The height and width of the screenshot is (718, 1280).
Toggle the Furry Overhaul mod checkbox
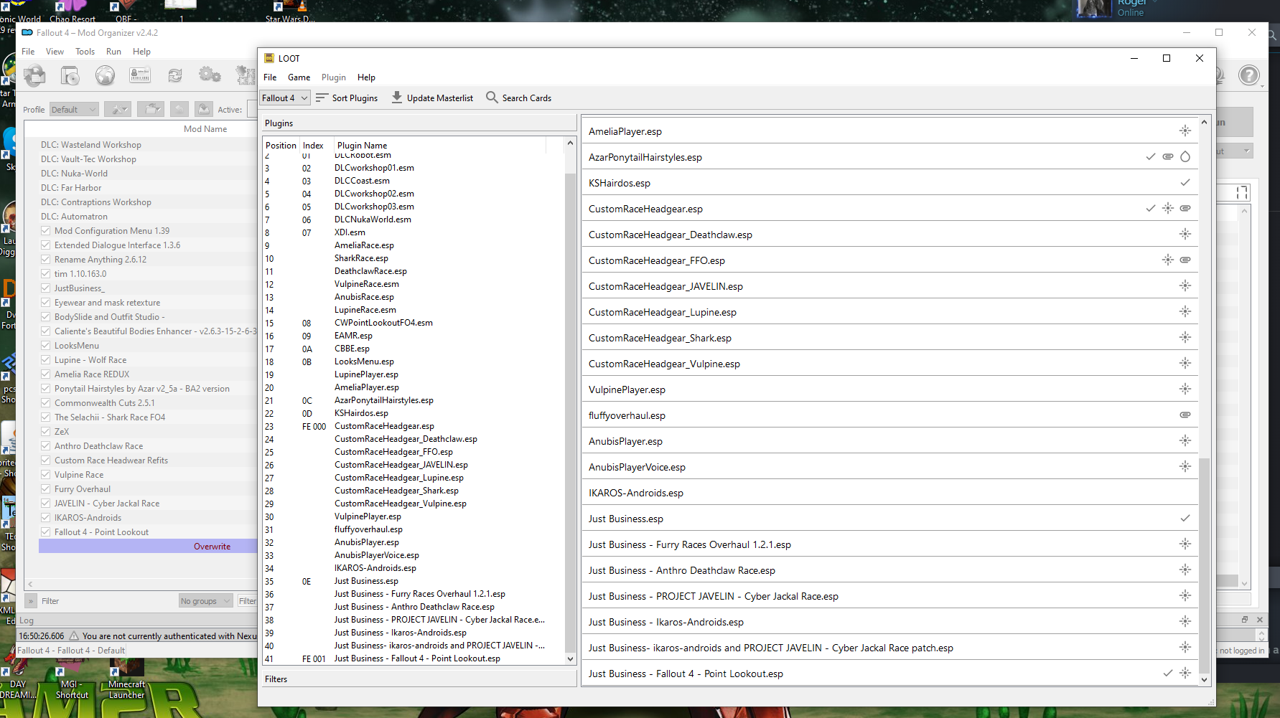[x=46, y=489]
